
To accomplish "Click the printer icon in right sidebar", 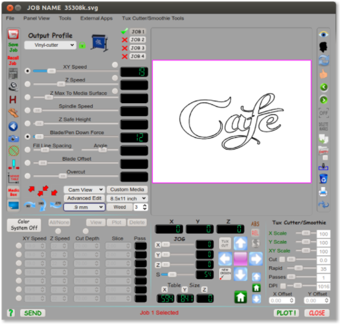I will [323, 192].
